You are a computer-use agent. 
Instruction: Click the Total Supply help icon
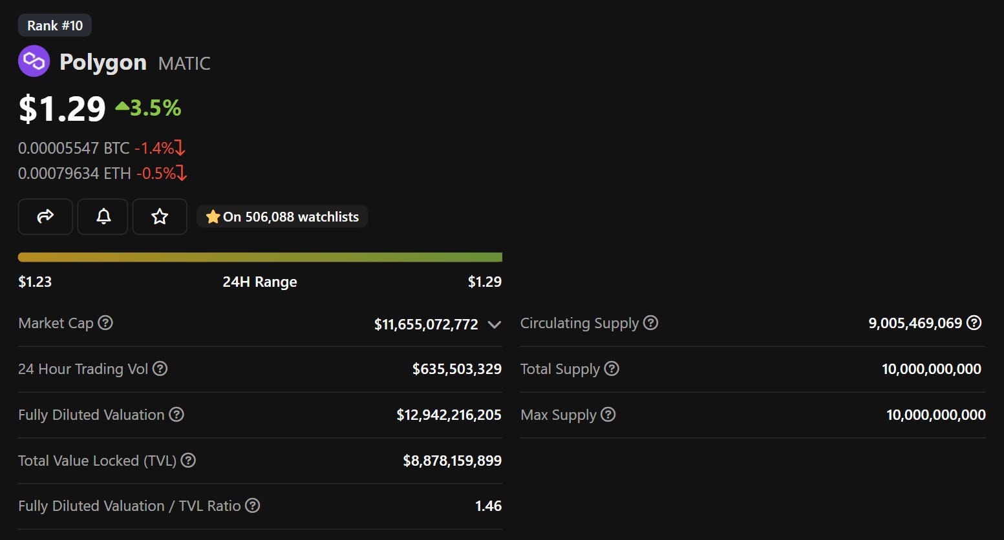tap(612, 368)
